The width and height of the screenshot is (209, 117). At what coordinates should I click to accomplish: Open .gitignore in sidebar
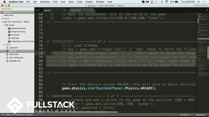13,48
